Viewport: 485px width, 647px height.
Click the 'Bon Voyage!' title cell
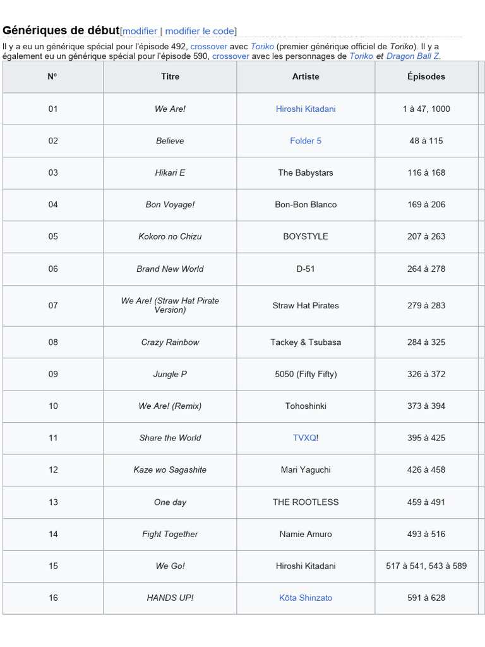click(x=170, y=205)
